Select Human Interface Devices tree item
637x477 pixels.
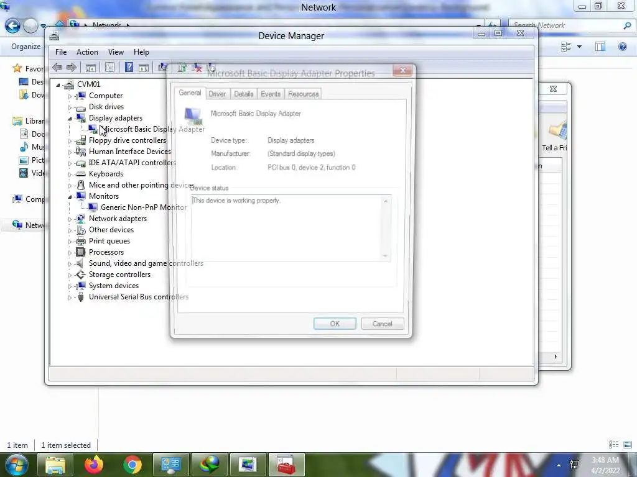[x=130, y=152]
